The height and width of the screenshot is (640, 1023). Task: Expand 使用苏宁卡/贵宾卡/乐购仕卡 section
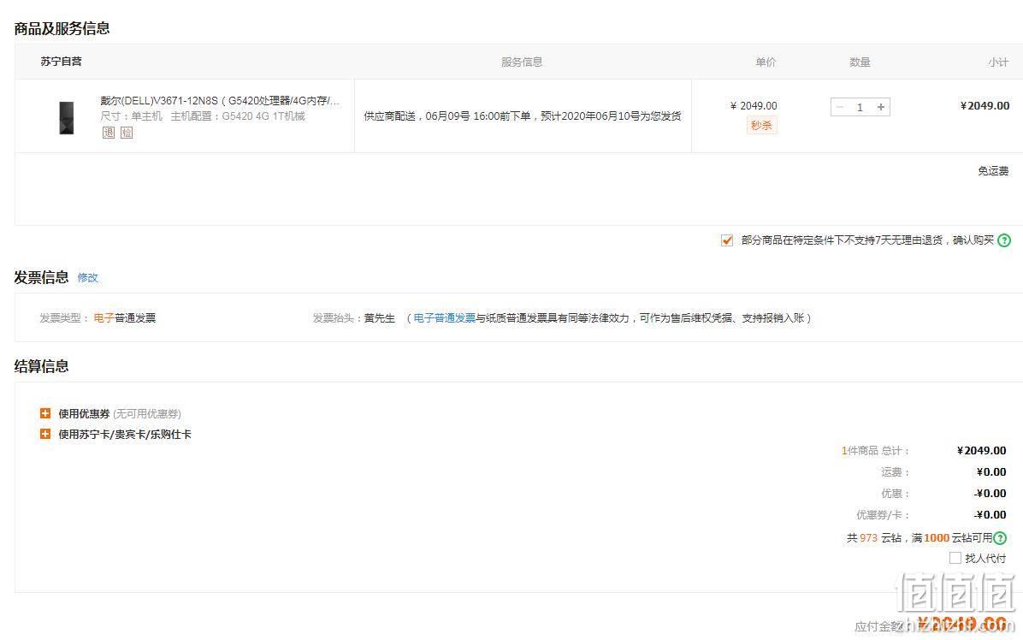(45, 434)
